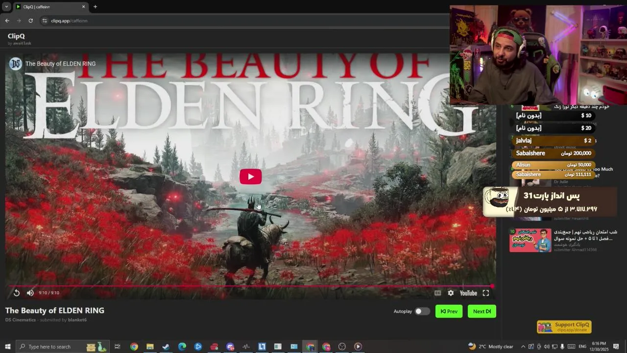Open the notification center icon

[x=616, y=347]
